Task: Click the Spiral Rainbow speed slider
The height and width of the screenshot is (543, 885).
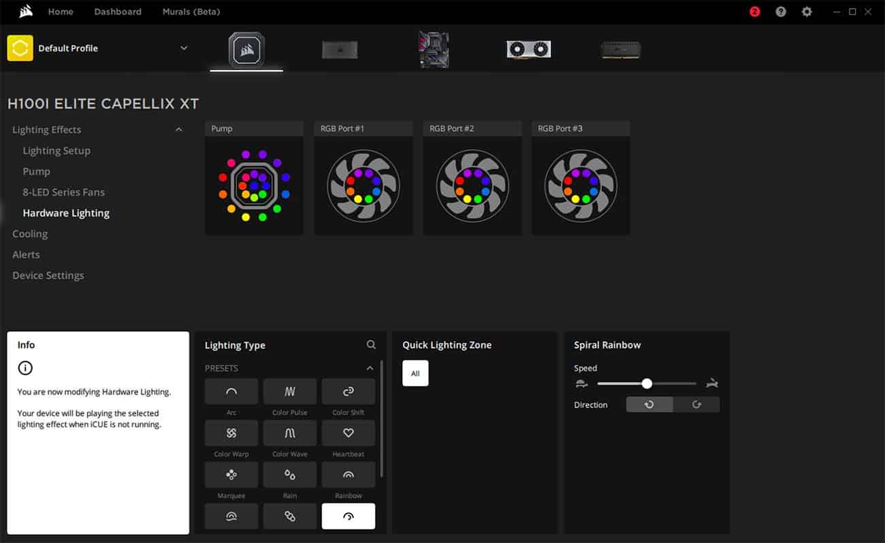Action: pos(647,384)
